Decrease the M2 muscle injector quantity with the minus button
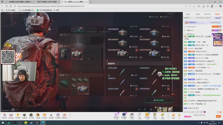Screen dimensions: 223x125 [168, 89]
